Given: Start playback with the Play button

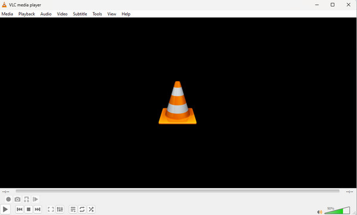Looking at the screenshot, I should (5, 209).
